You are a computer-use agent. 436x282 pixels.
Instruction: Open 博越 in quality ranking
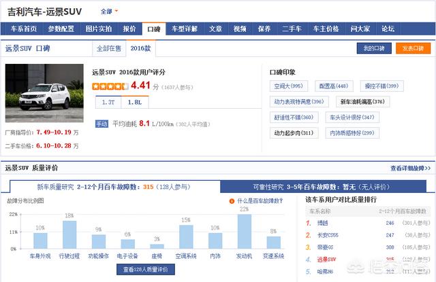pos(322,223)
